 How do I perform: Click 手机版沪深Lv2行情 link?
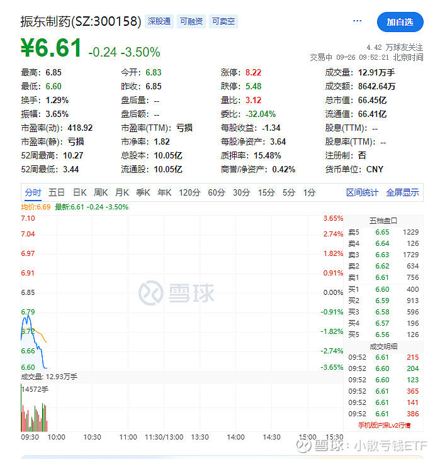point(385,425)
